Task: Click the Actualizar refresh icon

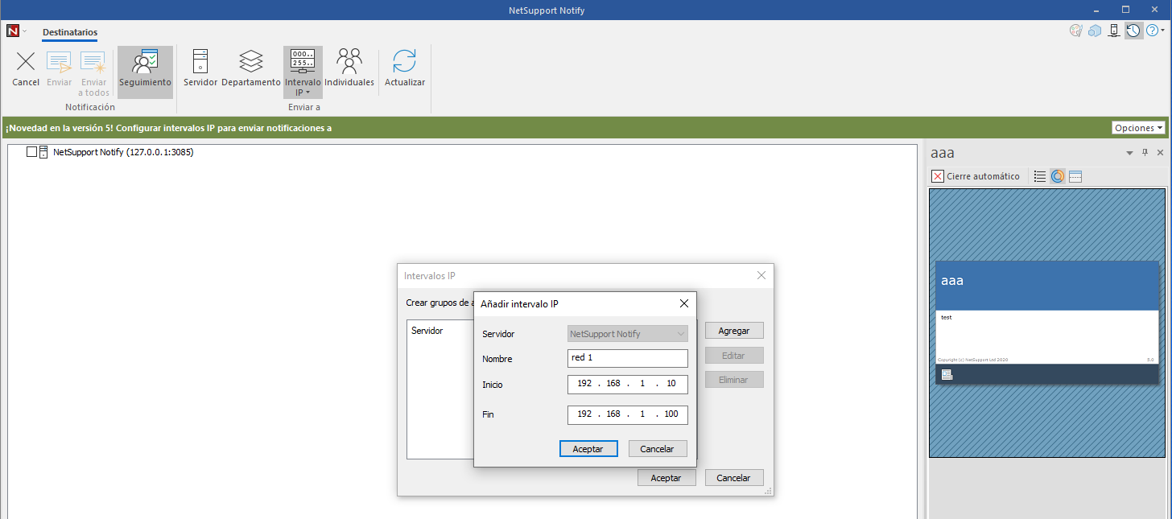Action: (x=405, y=62)
